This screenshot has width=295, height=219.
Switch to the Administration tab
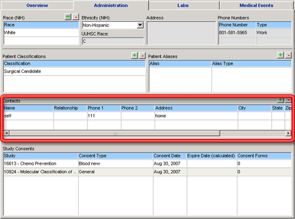111,5
